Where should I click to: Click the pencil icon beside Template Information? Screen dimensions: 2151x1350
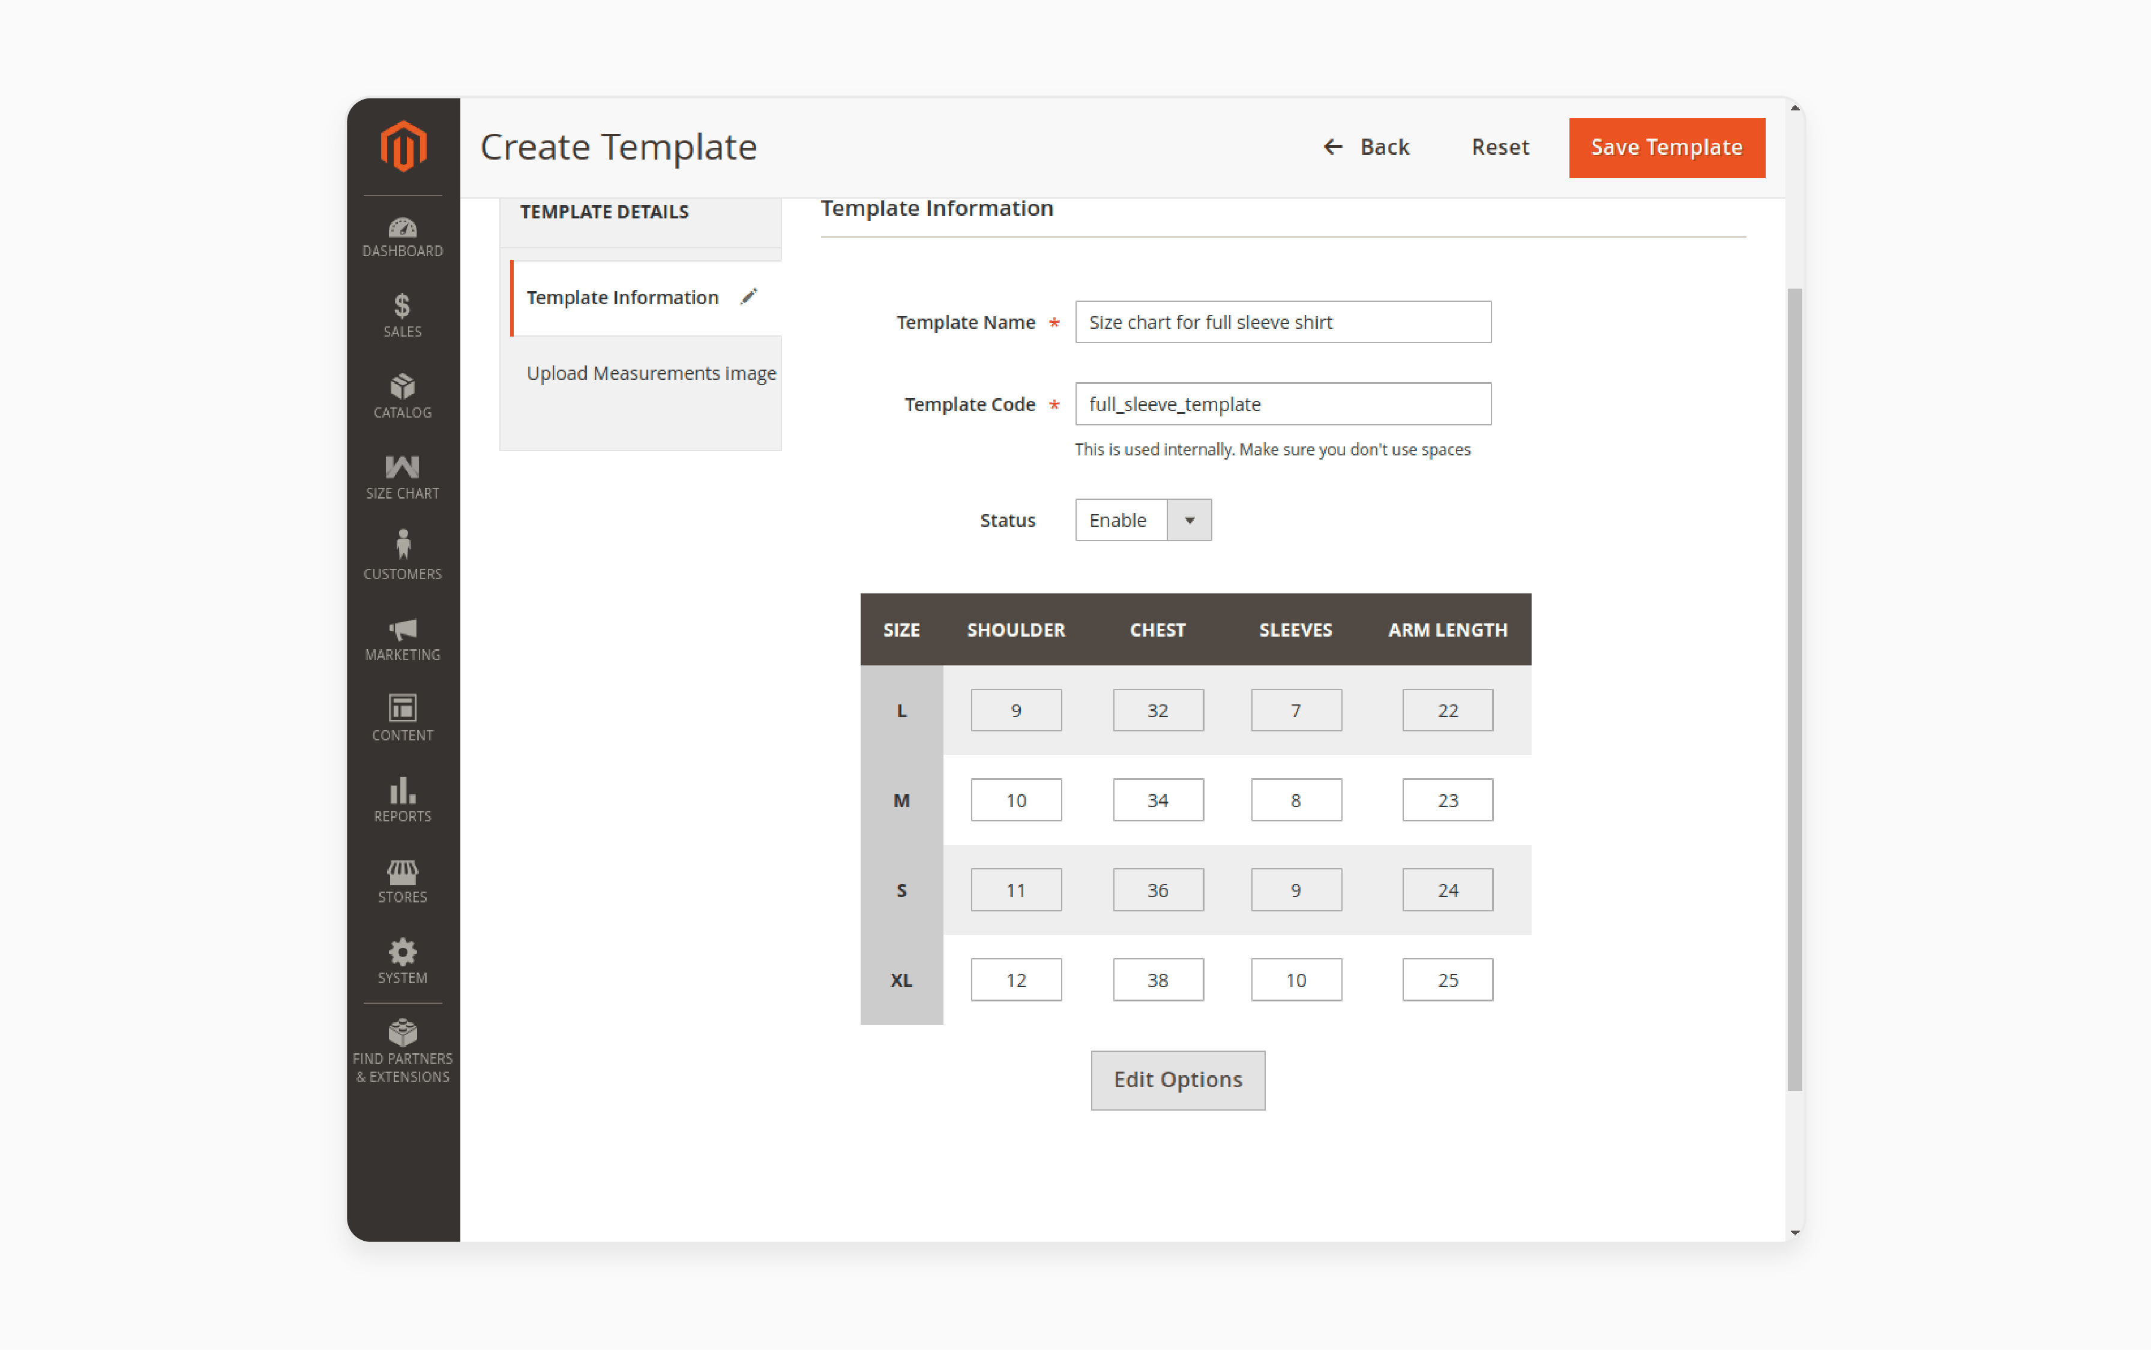click(x=748, y=296)
